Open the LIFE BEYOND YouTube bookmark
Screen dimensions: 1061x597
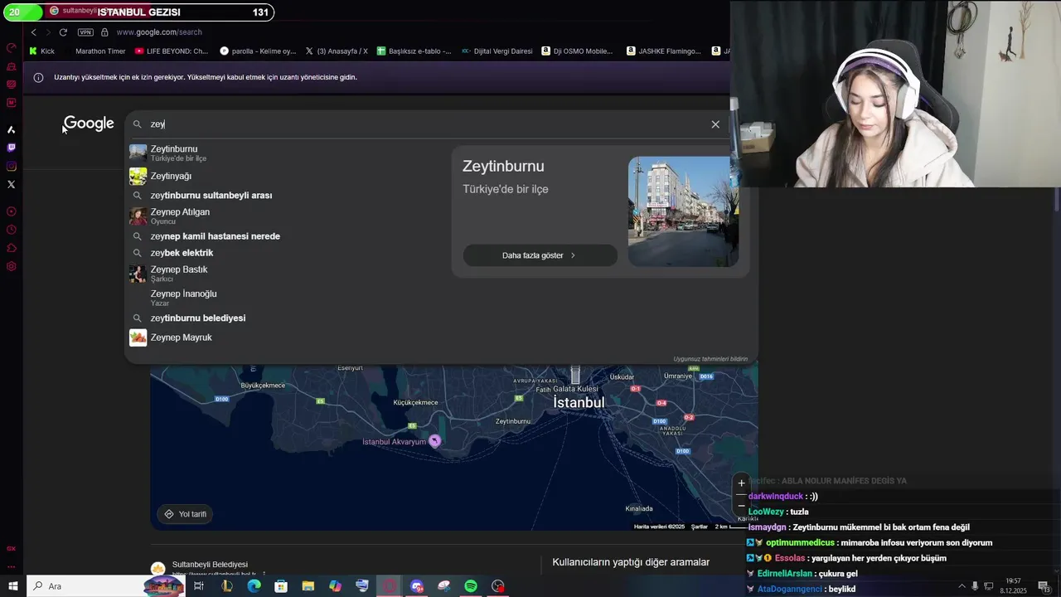point(172,51)
